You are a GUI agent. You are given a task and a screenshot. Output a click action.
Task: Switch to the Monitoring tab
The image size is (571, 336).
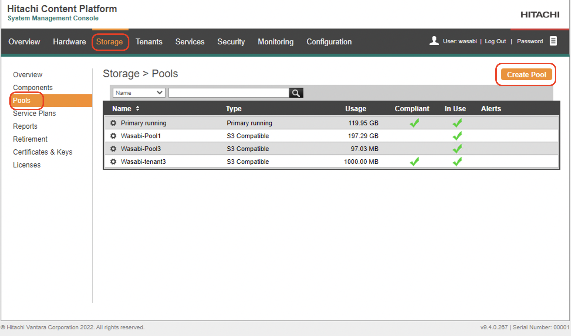(276, 42)
